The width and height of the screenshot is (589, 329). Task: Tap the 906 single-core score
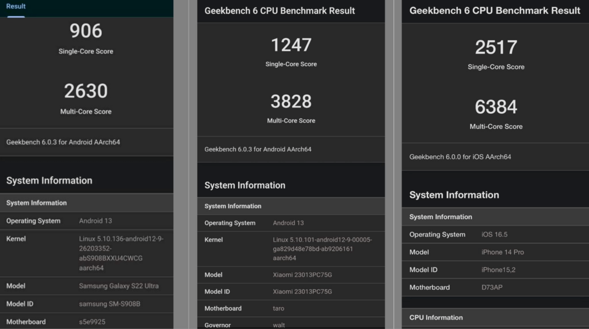pyautogui.click(x=86, y=31)
